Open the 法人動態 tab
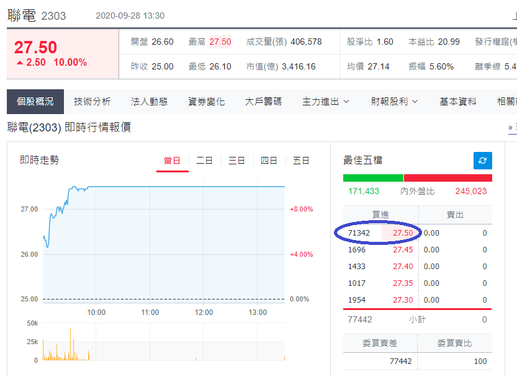This screenshot has height=377, width=517. coord(149,102)
